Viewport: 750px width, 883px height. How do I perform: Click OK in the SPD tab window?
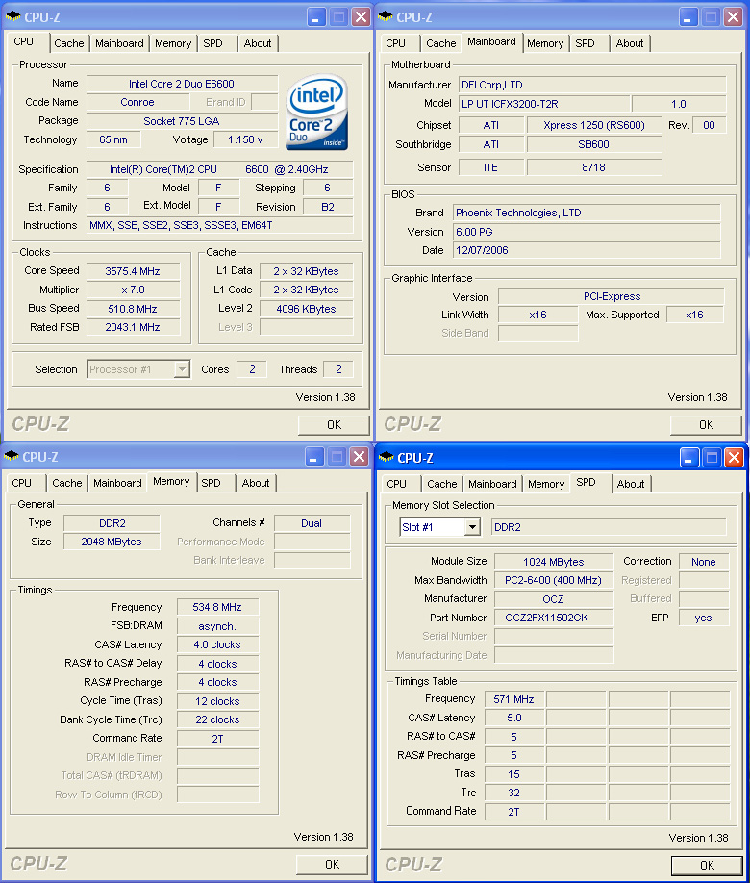point(707,866)
